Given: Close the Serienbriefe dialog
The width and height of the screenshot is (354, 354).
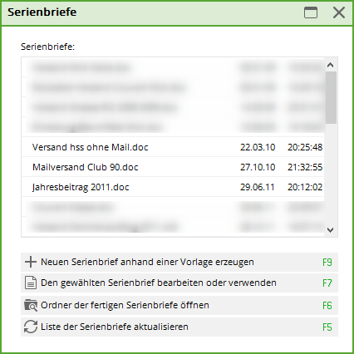Looking at the screenshot, I should click(339, 12).
